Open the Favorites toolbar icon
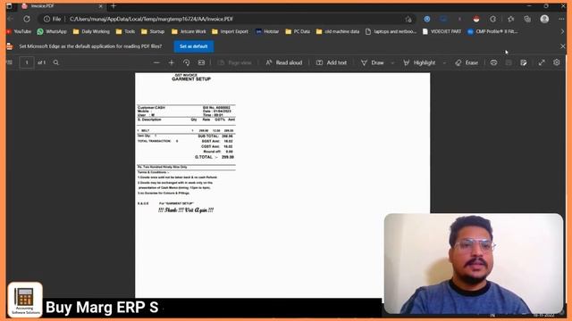 coord(510,19)
